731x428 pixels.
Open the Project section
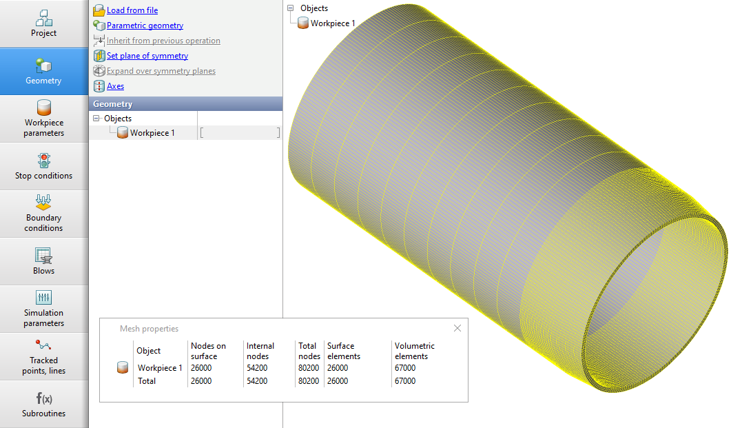pos(44,24)
